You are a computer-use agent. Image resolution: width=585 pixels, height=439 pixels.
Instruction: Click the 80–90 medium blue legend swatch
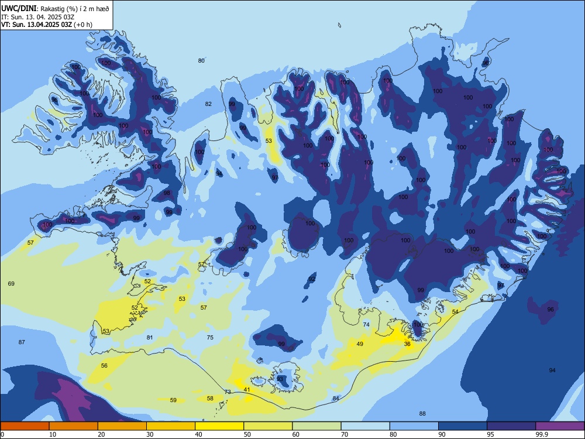414,426
